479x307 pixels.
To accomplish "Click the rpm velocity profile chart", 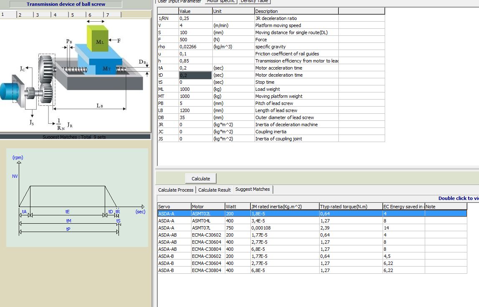I will click(x=77, y=197).
